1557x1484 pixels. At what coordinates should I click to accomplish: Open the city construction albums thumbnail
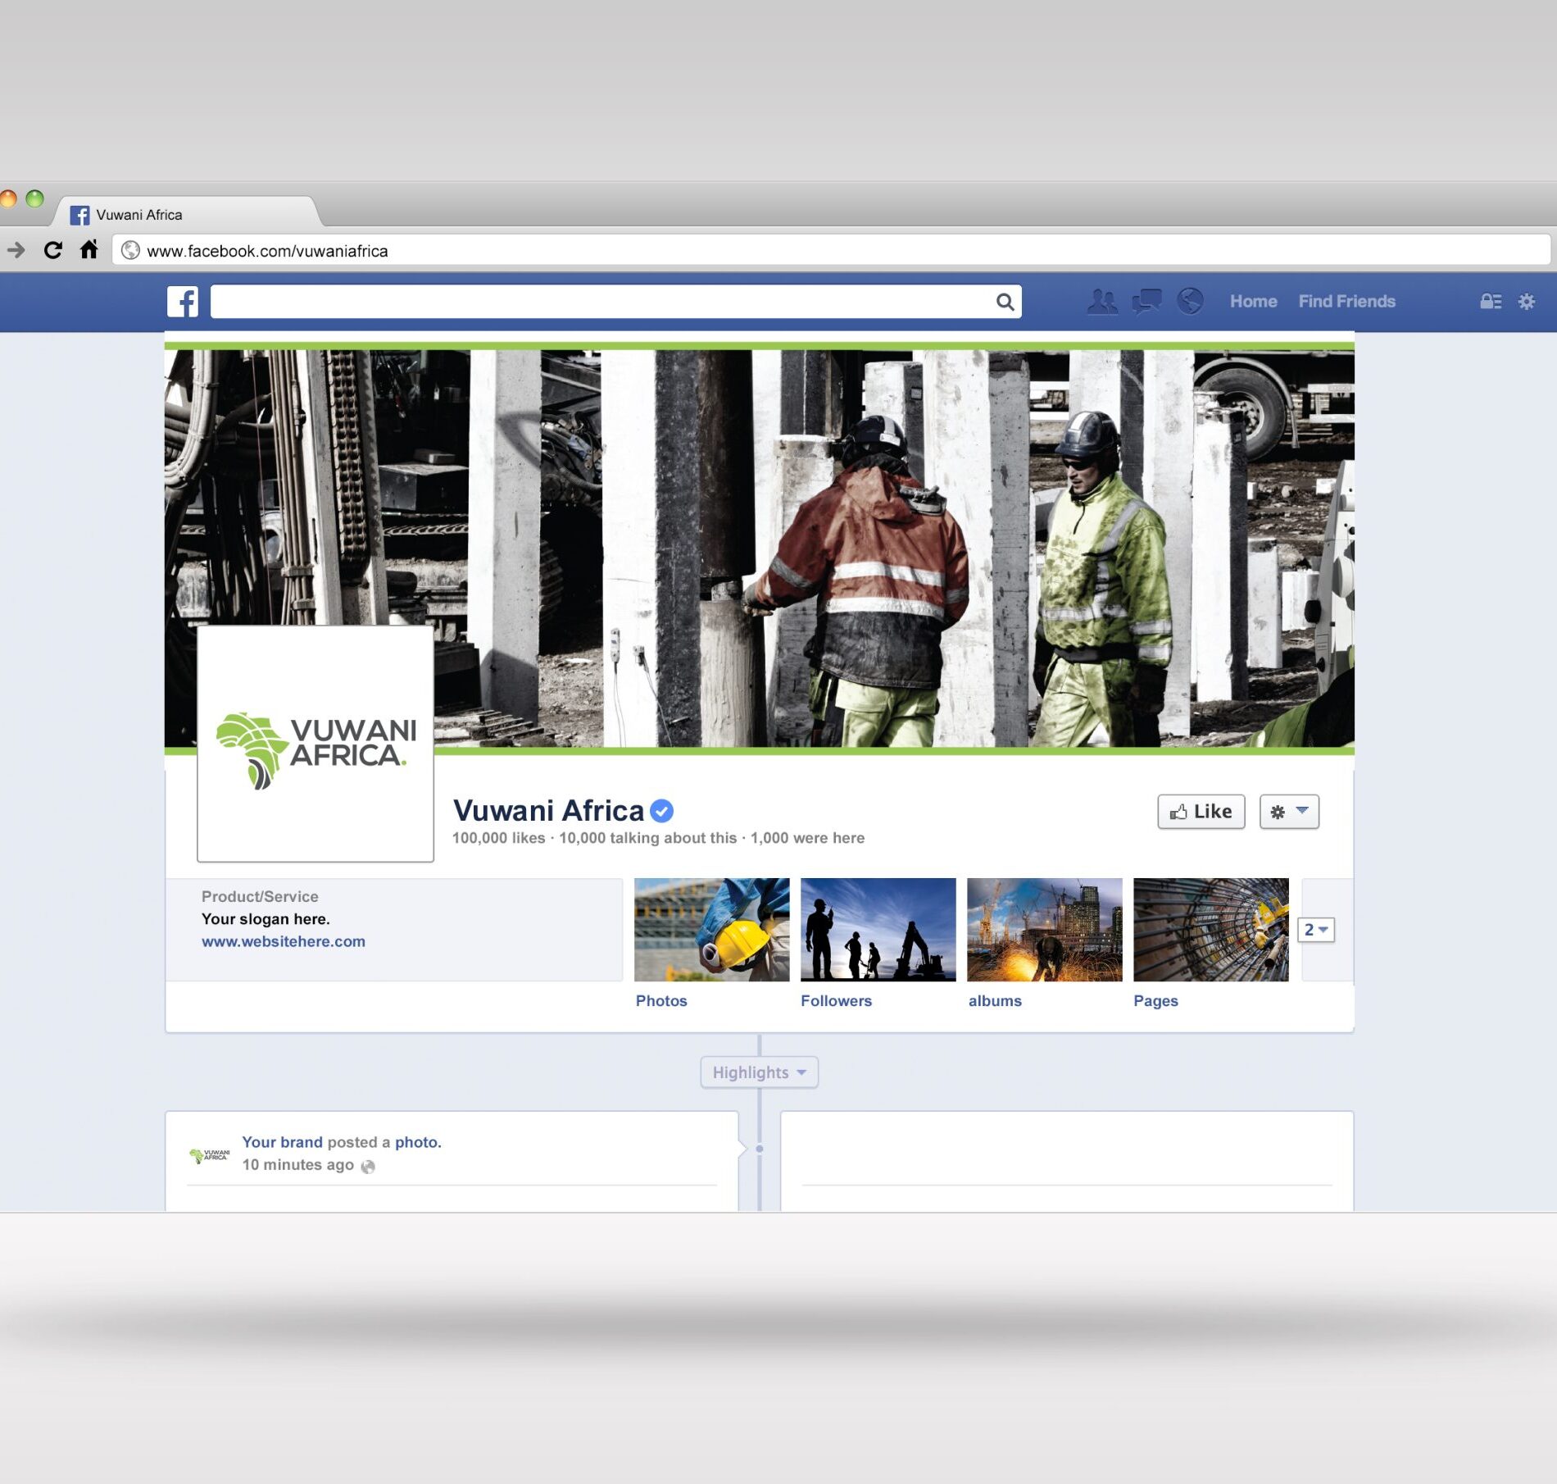pos(1044,930)
